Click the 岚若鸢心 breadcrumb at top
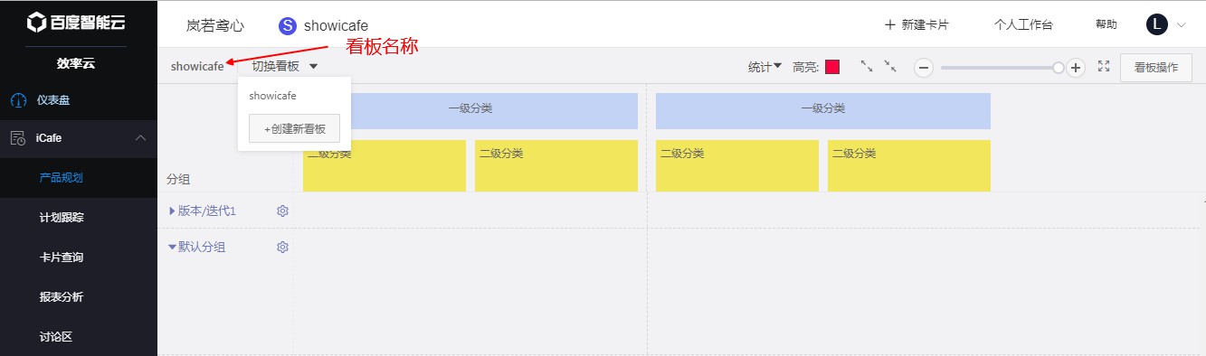 click(x=215, y=25)
